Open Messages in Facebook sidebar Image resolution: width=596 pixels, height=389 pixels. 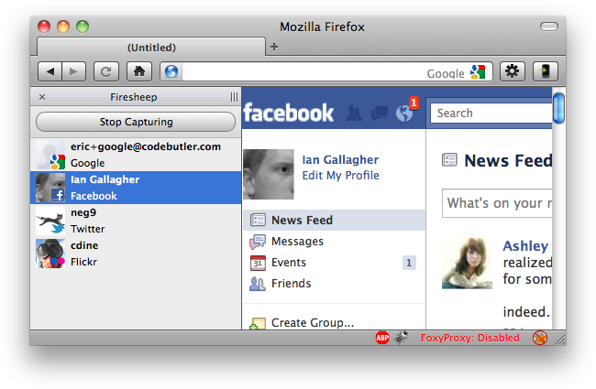(x=297, y=242)
